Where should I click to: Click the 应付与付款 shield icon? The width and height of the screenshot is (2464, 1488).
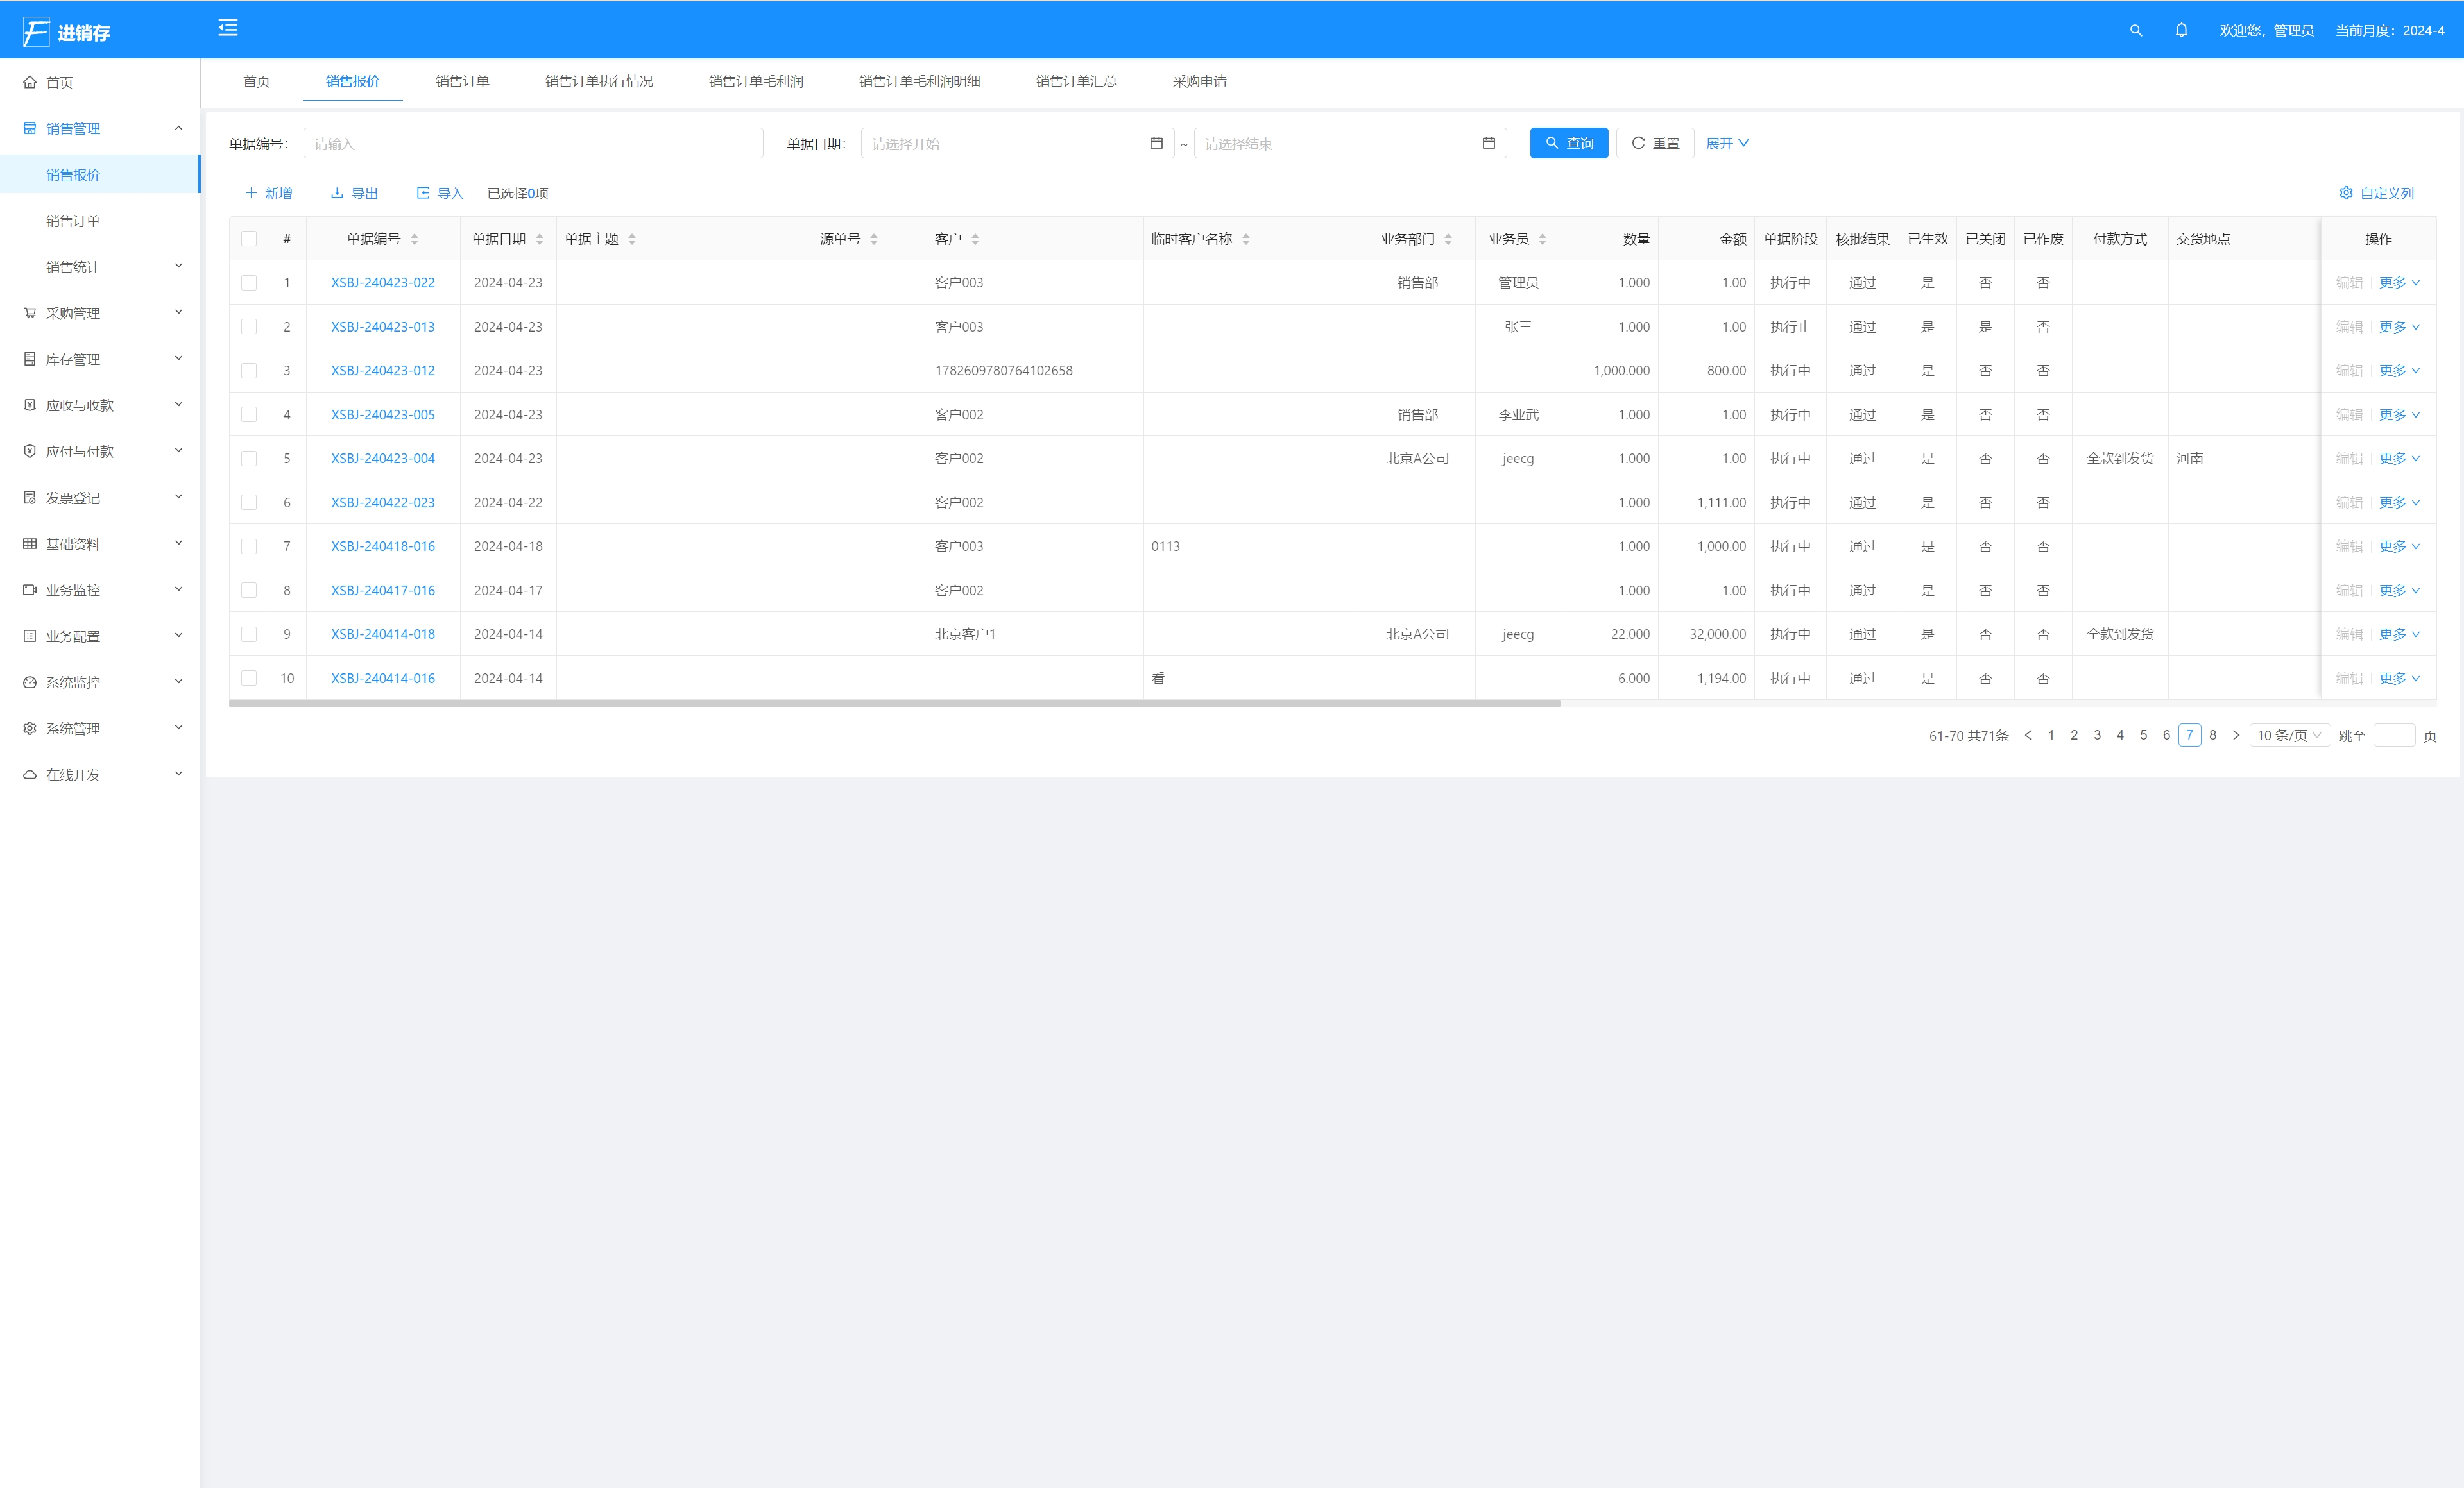tap(30, 451)
